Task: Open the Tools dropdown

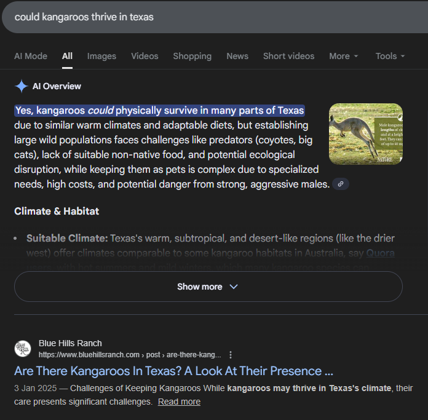Action: 390,56
